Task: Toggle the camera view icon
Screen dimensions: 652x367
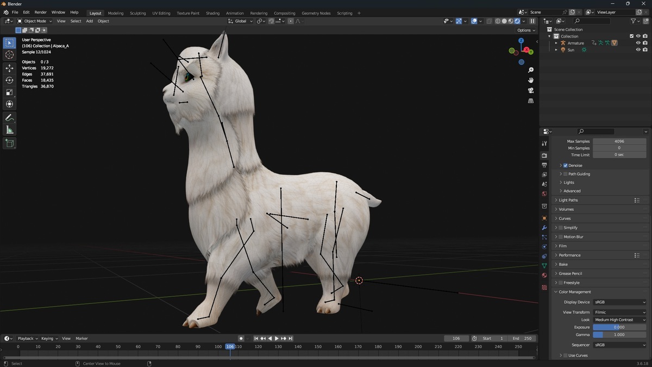Action: coord(531,90)
